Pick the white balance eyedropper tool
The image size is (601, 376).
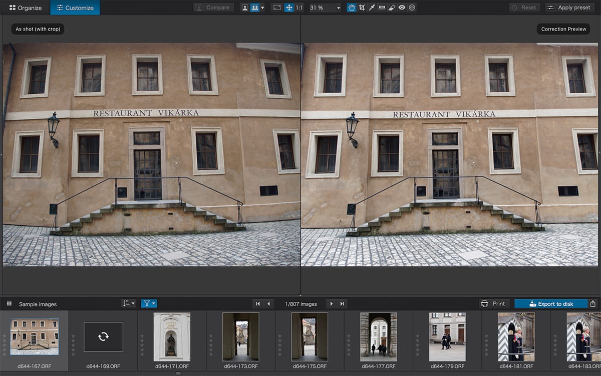click(x=372, y=8)
